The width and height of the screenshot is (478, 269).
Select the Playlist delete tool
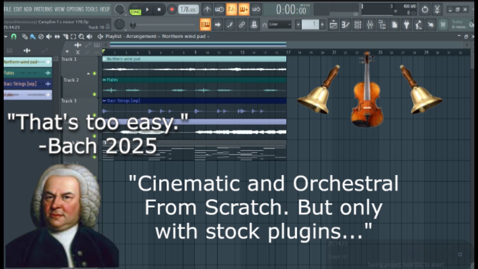click(41, 37)
